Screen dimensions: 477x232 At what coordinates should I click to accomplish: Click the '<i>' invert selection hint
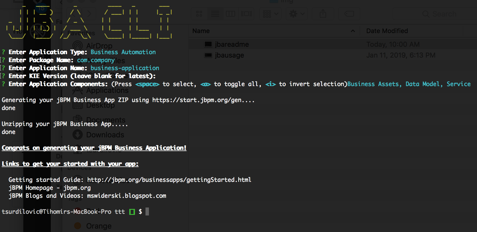270,84
